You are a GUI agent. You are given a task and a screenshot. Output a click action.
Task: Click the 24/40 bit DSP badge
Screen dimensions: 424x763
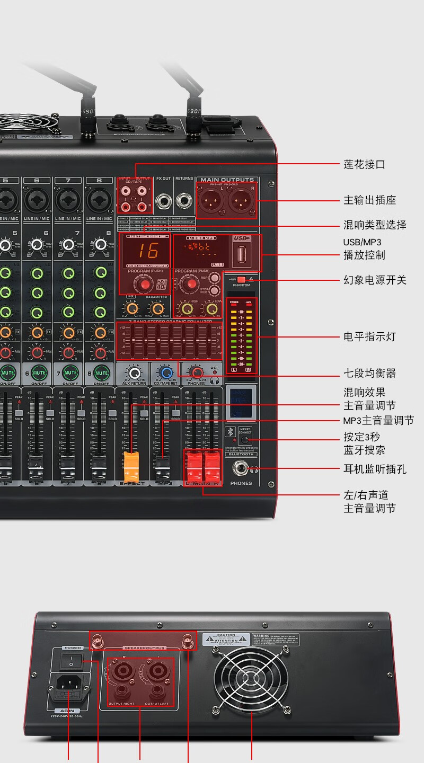163,285
